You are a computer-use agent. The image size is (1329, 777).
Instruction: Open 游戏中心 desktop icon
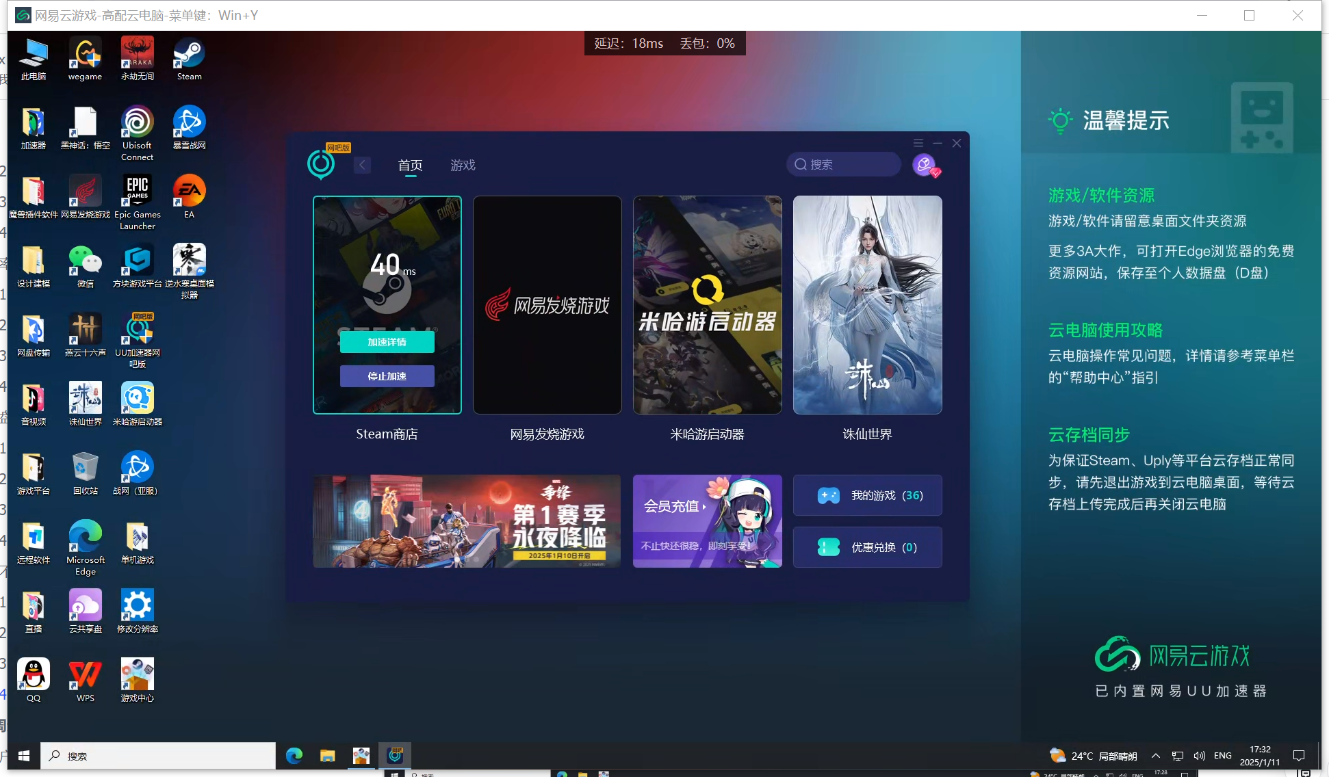point(137,681)
